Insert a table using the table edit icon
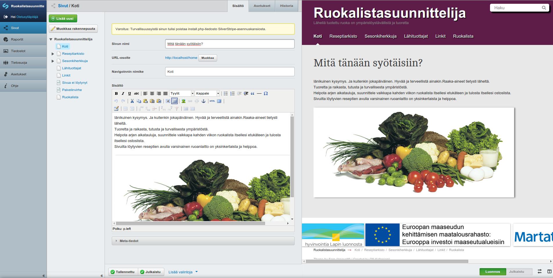This screenshot has width=553, height=278. [x=116, y=108]
